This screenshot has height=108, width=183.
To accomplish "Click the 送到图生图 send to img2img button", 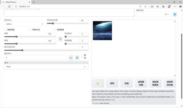I will click(x=141, y=83).
